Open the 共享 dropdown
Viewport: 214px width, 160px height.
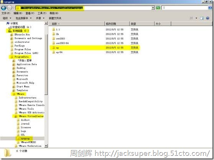coord(40,18)
